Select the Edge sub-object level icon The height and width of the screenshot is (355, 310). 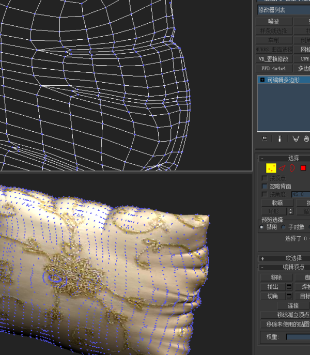click(x=282, y=168)
